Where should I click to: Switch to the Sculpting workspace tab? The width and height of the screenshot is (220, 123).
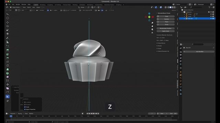[x=50, y=5]
